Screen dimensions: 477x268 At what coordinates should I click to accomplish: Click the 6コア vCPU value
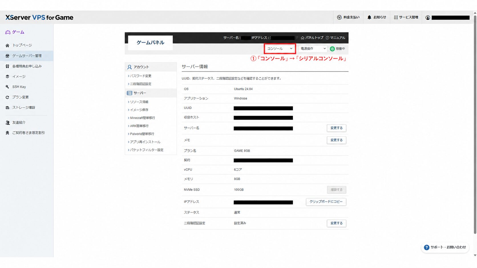[238, 170]
